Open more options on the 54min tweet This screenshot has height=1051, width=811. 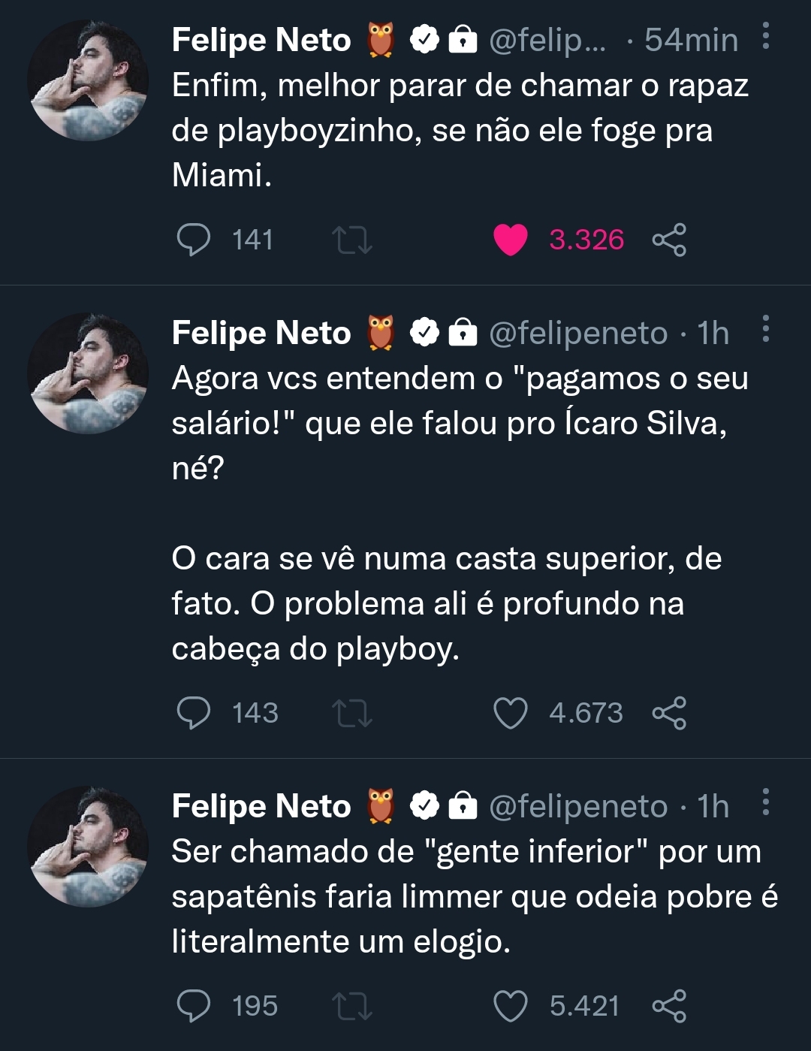click(765, 36)
